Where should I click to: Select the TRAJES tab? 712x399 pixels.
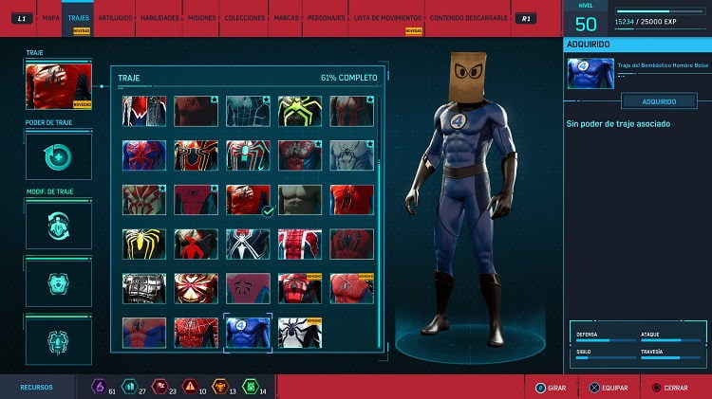(78, 18)
